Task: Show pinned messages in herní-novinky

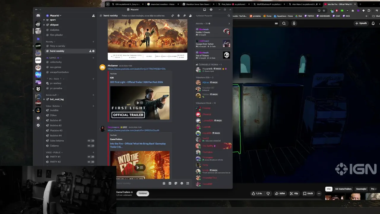Action: (x=184, y=15)
